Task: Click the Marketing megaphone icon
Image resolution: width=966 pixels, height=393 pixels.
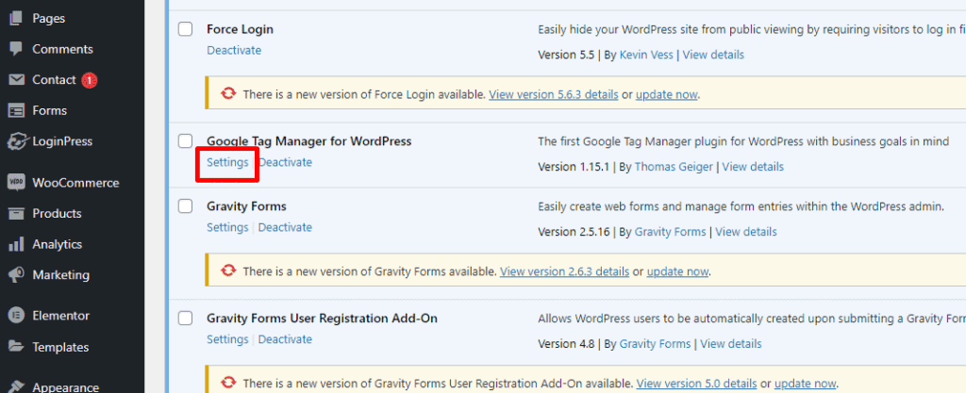Action: pos(15,275)
